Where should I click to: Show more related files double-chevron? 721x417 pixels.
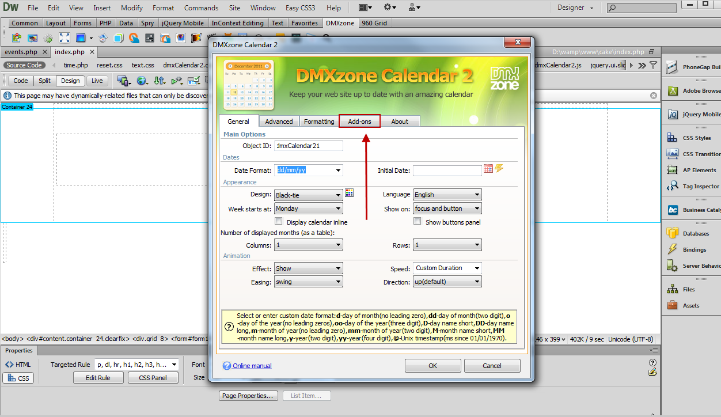(642, 65)
